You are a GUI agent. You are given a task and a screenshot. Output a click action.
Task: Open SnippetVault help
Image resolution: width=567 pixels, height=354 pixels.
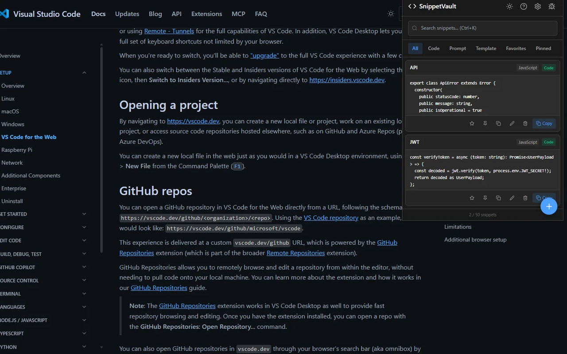tap(523, 6)
